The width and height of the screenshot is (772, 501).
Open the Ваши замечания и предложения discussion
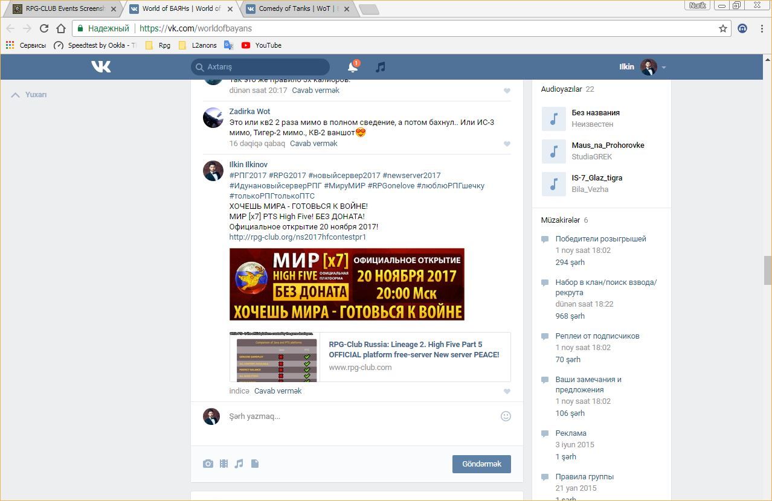pyautogui.click(x=588, y=385)
